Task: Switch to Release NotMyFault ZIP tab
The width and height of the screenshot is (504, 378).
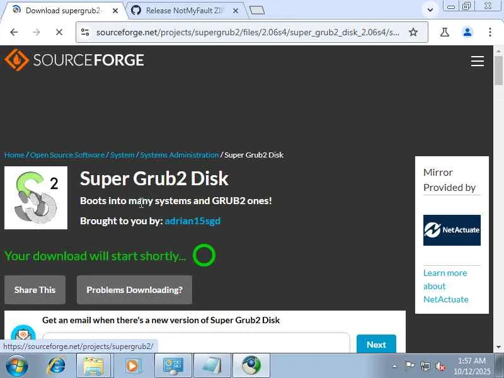Action: click(185, 11)
